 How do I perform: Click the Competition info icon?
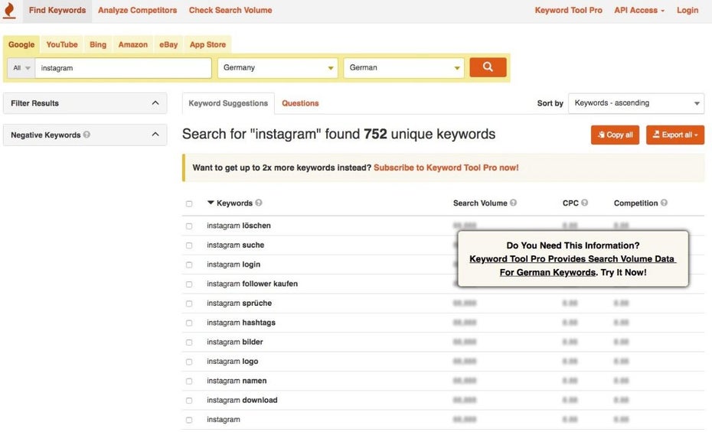coord(664,203)
